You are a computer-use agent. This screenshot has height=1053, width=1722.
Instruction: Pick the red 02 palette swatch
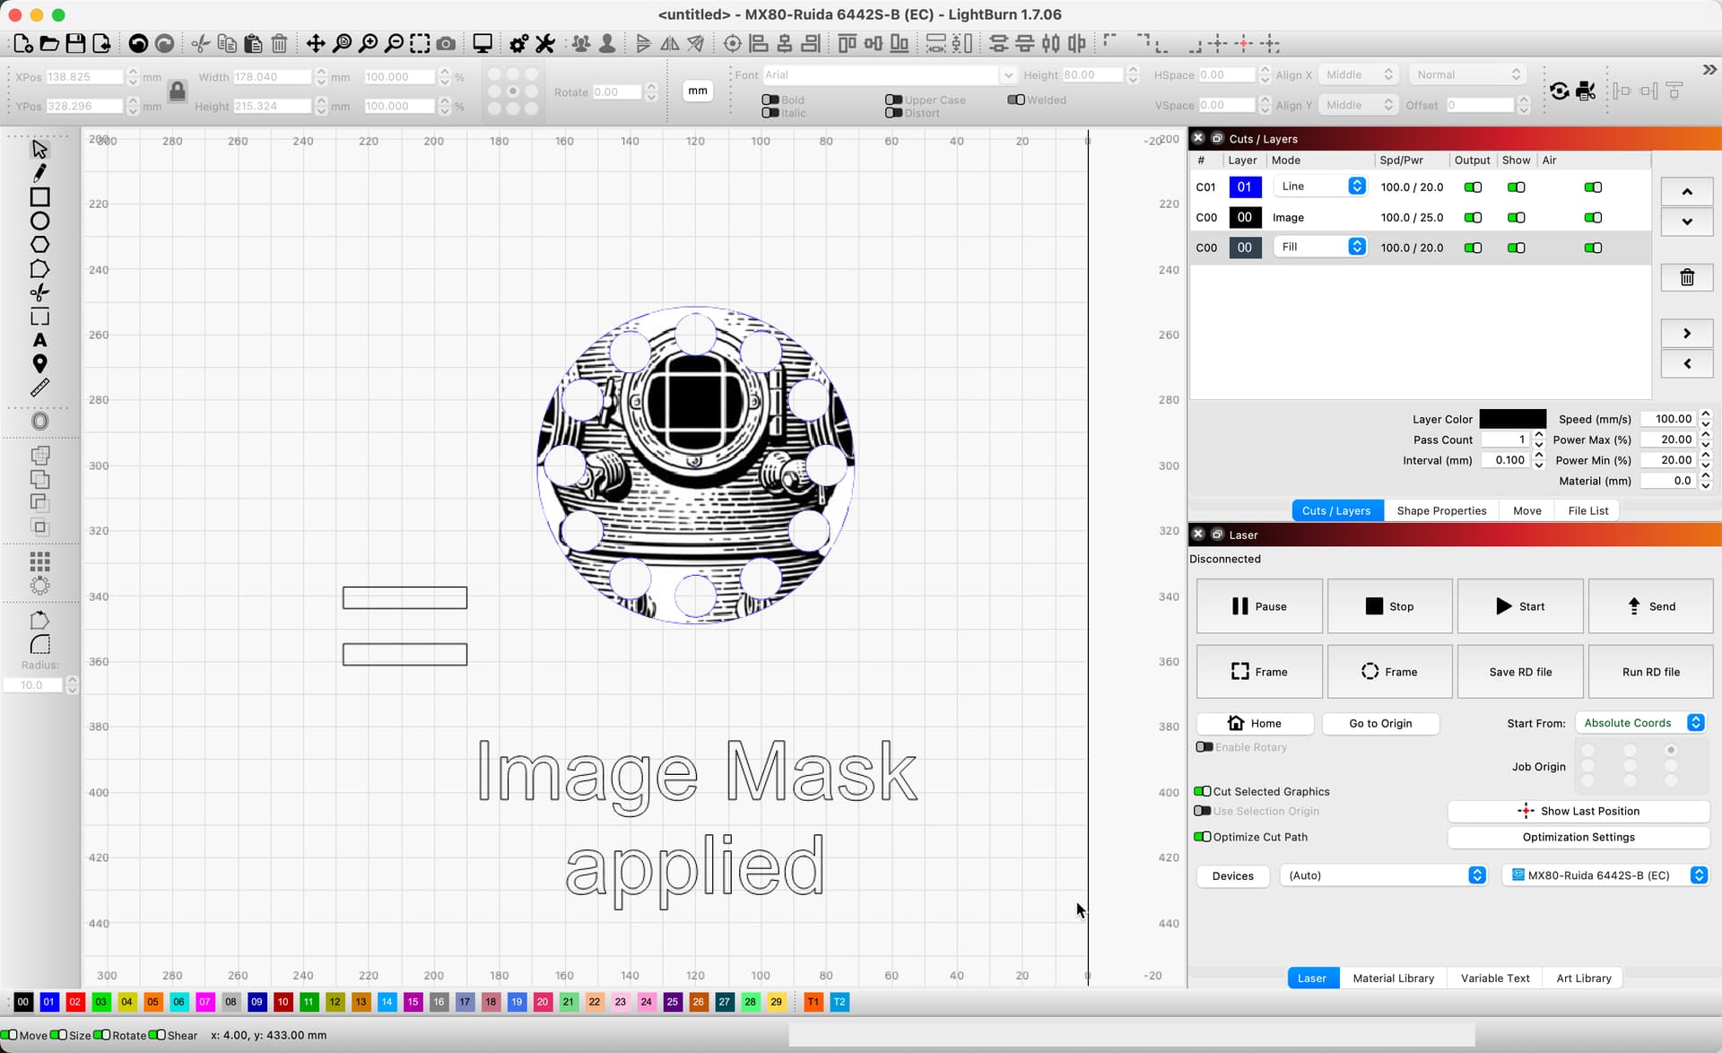(x=74, y=1002)
